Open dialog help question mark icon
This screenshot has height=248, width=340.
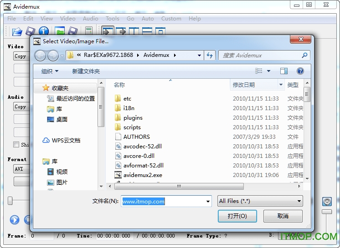point(300,71)
